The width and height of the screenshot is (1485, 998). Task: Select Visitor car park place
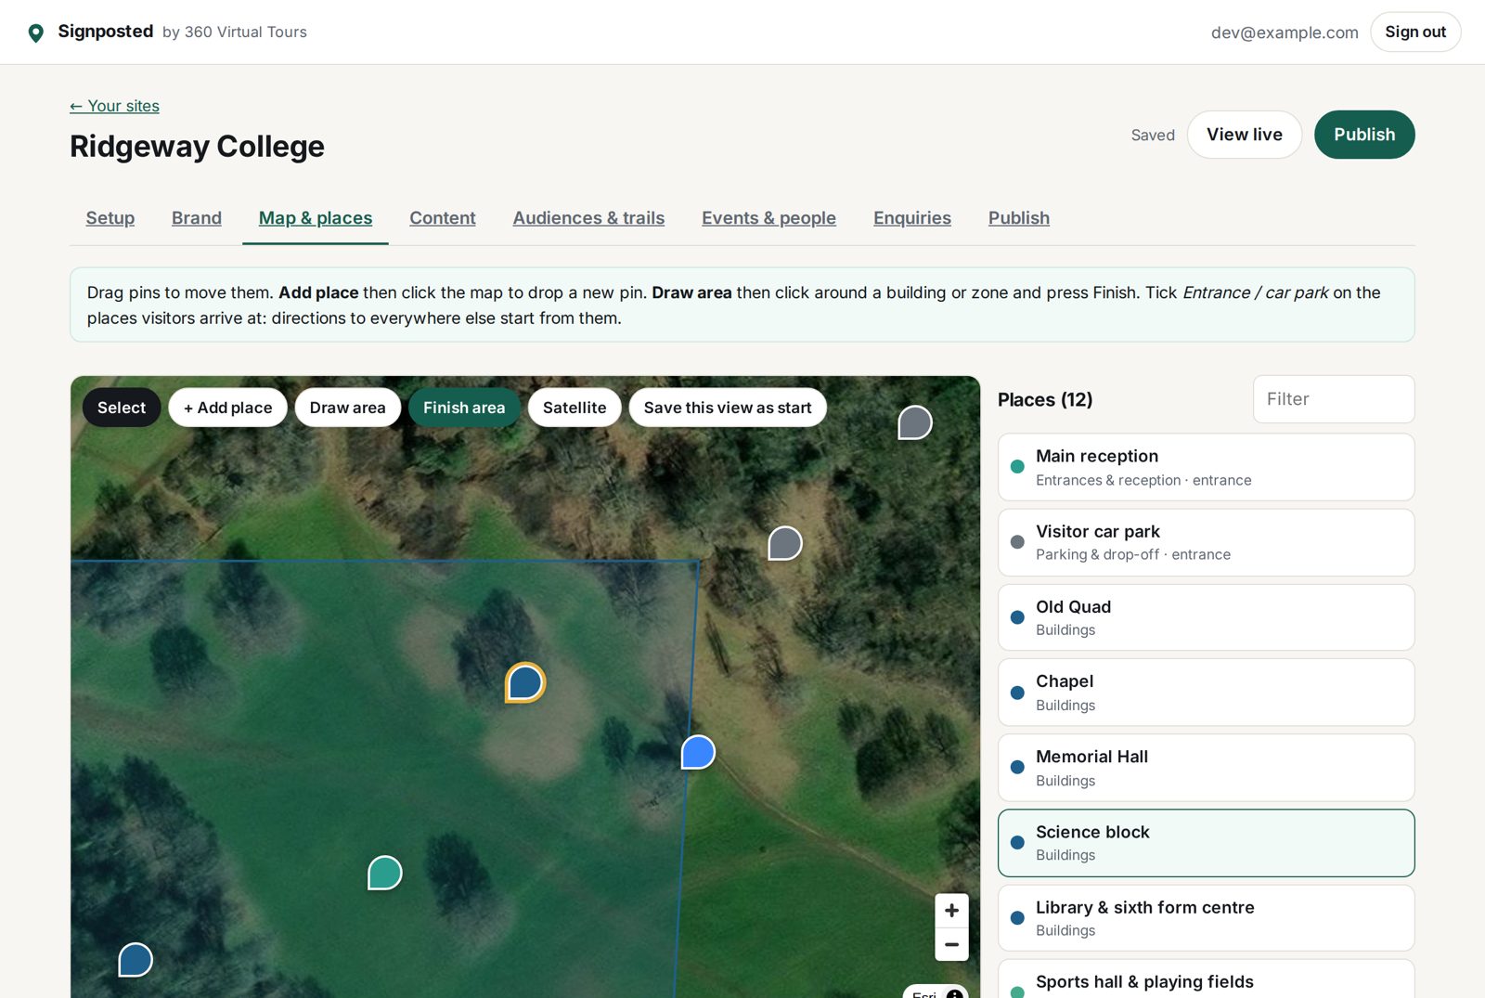click(x=1207, y=542)
